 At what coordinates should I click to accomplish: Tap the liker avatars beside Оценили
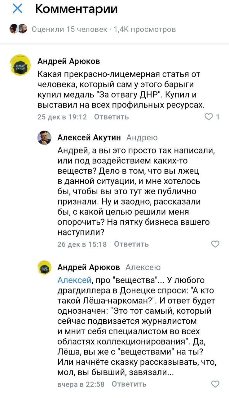pyautogui.click(x=18, y=29)
